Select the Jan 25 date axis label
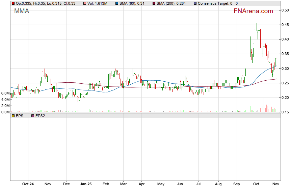 86,184
